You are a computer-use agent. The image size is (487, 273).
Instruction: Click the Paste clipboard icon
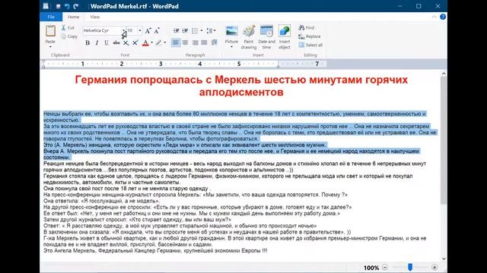[x=50, y=31]
